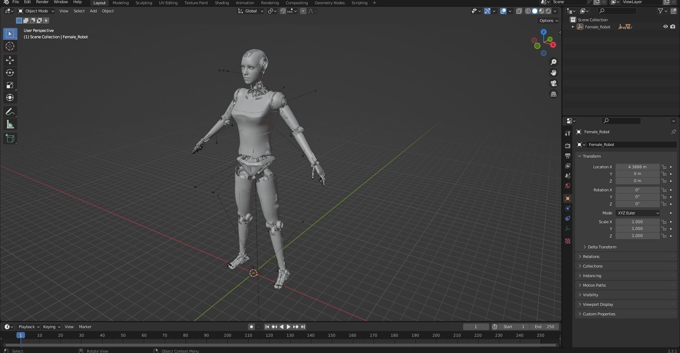Open the viewport Add menu
This screenshot has height=353, width=680.
click(x=93, y=11)
